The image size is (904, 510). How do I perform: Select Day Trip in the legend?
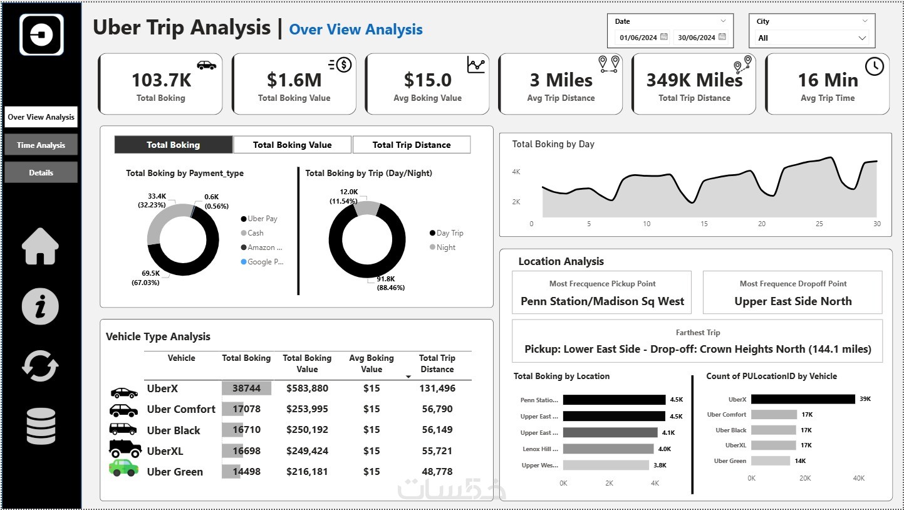[x=446, y=233]
